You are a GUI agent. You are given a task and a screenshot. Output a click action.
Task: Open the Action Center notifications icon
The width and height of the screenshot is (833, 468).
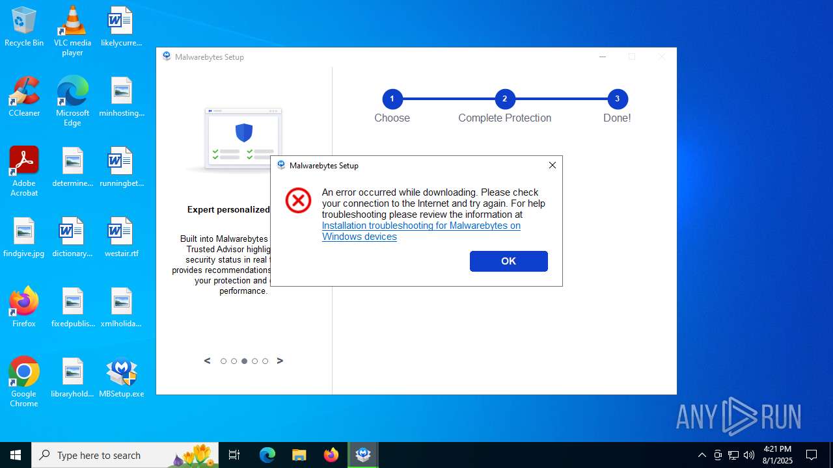pos(812,455)
